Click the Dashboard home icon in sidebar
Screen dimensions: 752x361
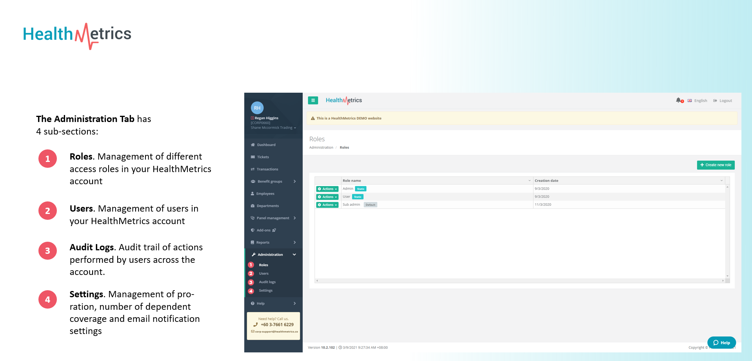[253, 145]
